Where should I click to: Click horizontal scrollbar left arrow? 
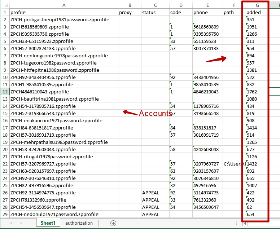point(245,223)
